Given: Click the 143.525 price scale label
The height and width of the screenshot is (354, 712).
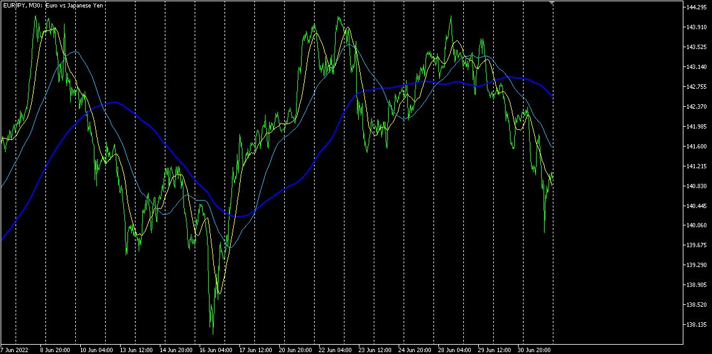Looking at the screenshot, I should pos(697,47).
